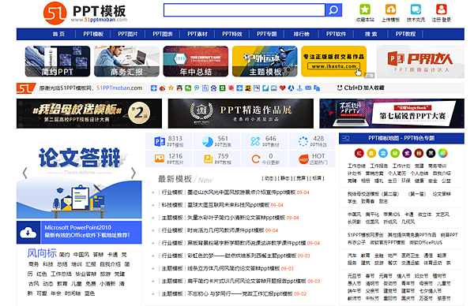Screen dimensions: 474x306
Task: Select the blue color swatch
Action: click(x=383, y=153)
